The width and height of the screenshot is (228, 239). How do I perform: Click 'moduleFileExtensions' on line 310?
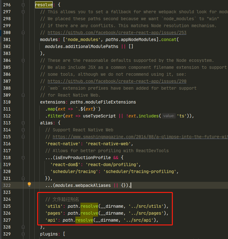tap(111, 102)
